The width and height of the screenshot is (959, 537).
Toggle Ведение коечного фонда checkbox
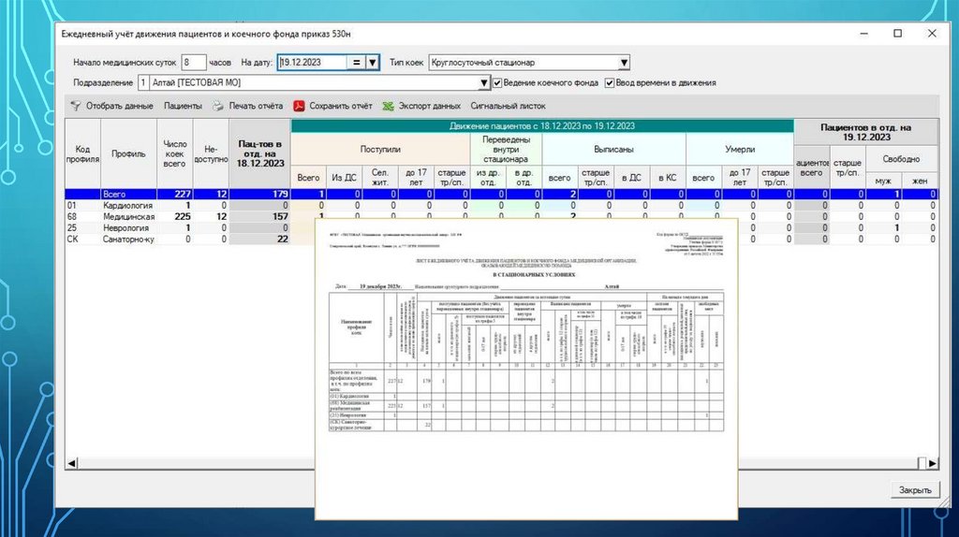click(x=498, y=83)
